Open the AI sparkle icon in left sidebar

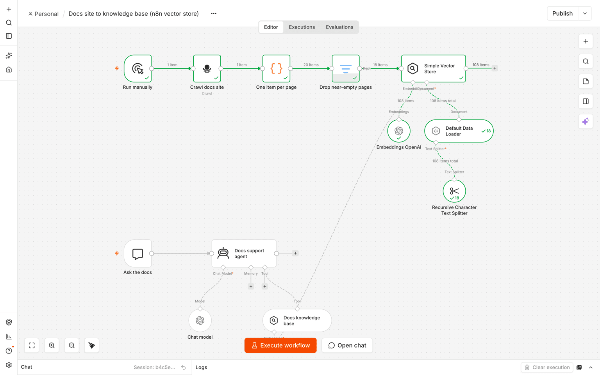pyautogui.click(x=9, y=56)
